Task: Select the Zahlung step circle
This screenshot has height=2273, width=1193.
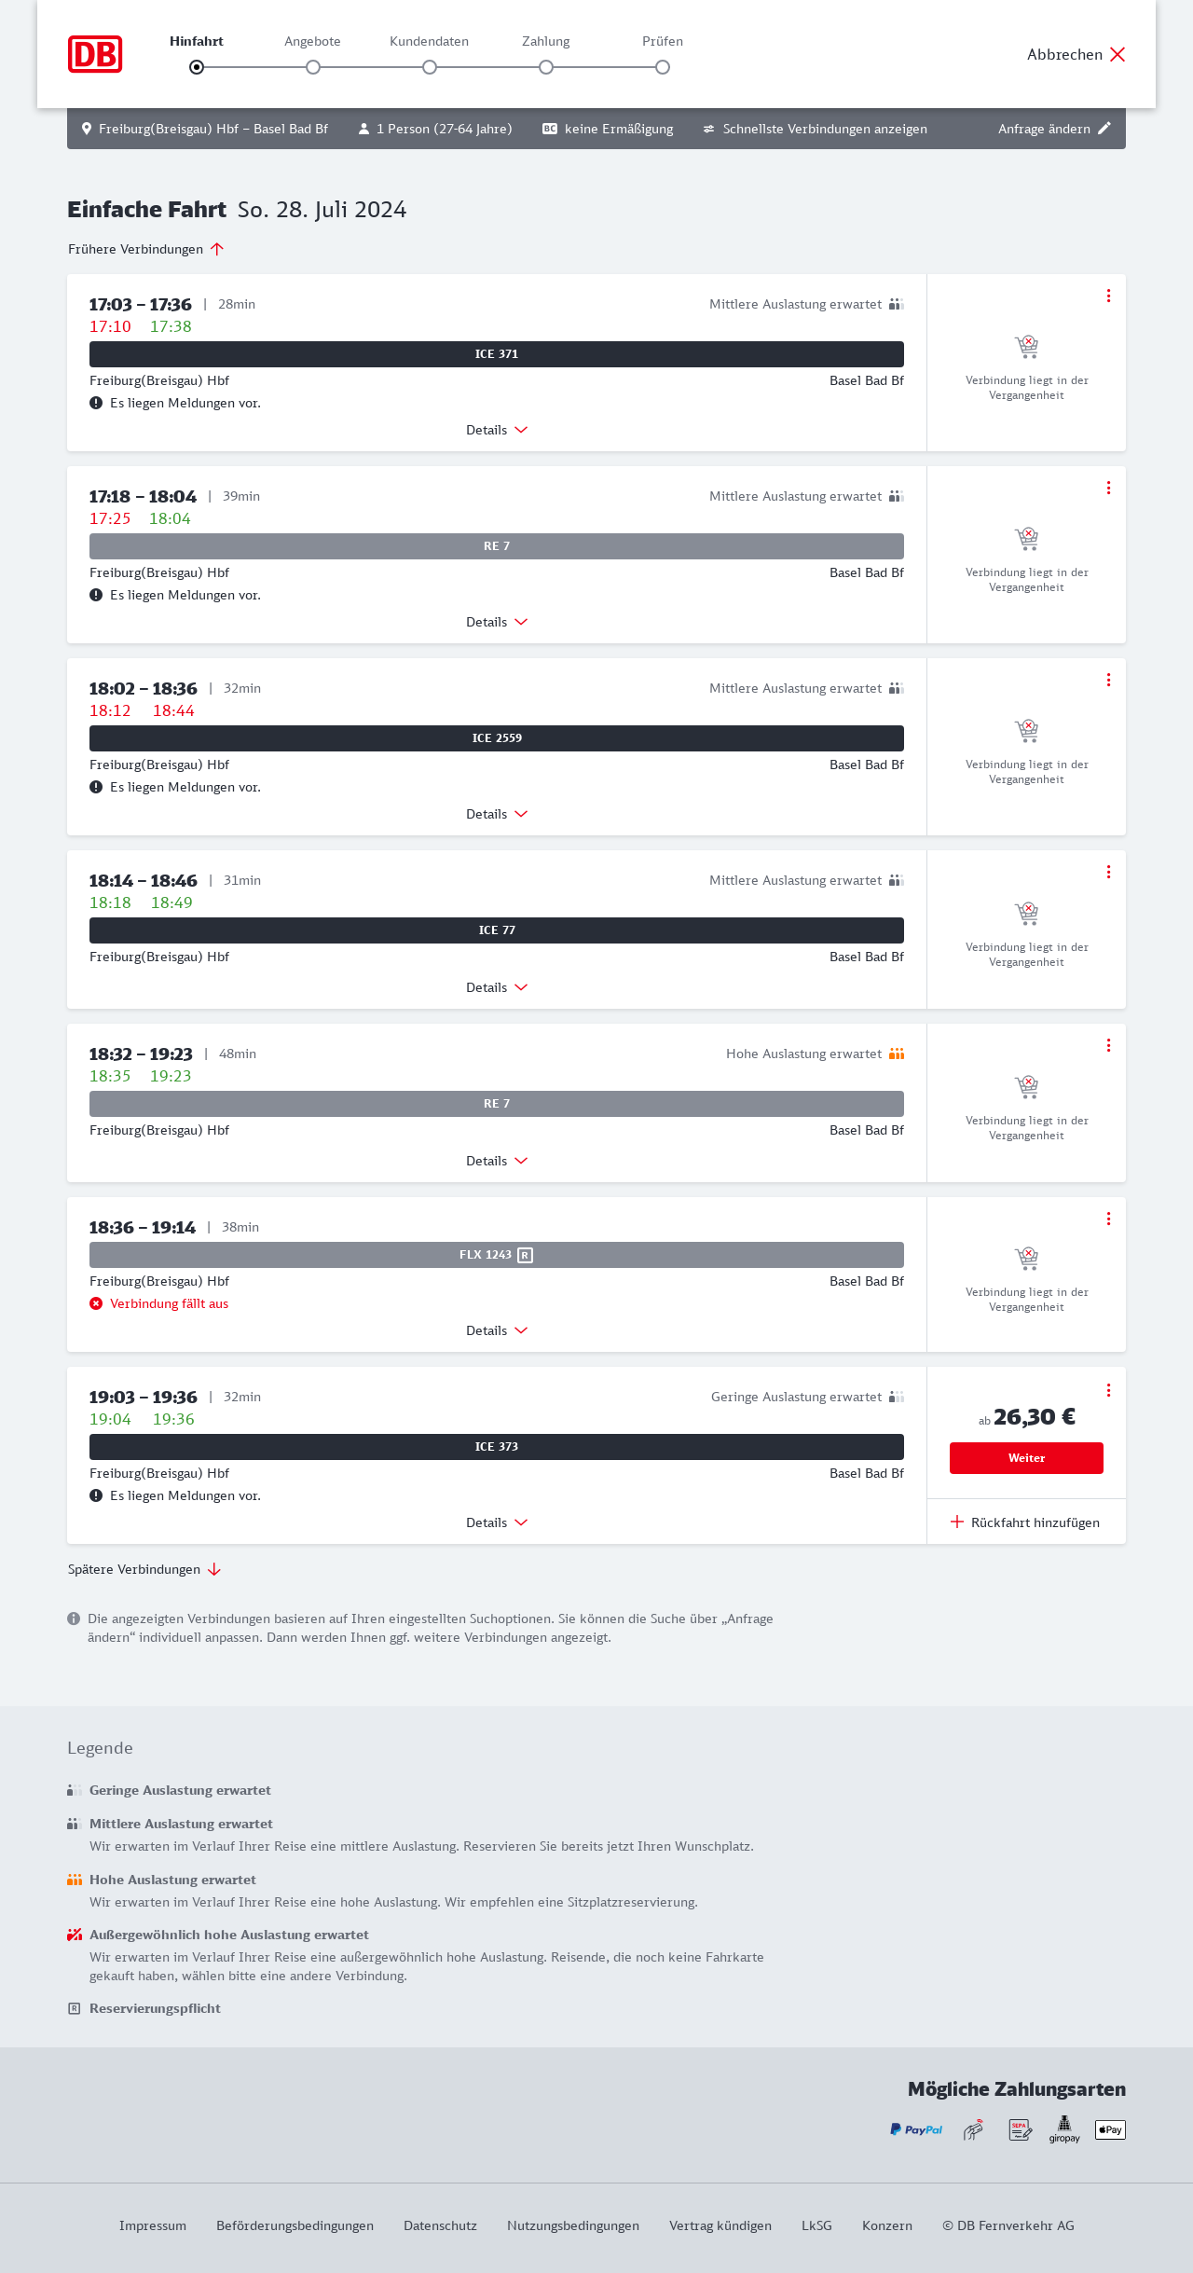Action: click(546, 67)
